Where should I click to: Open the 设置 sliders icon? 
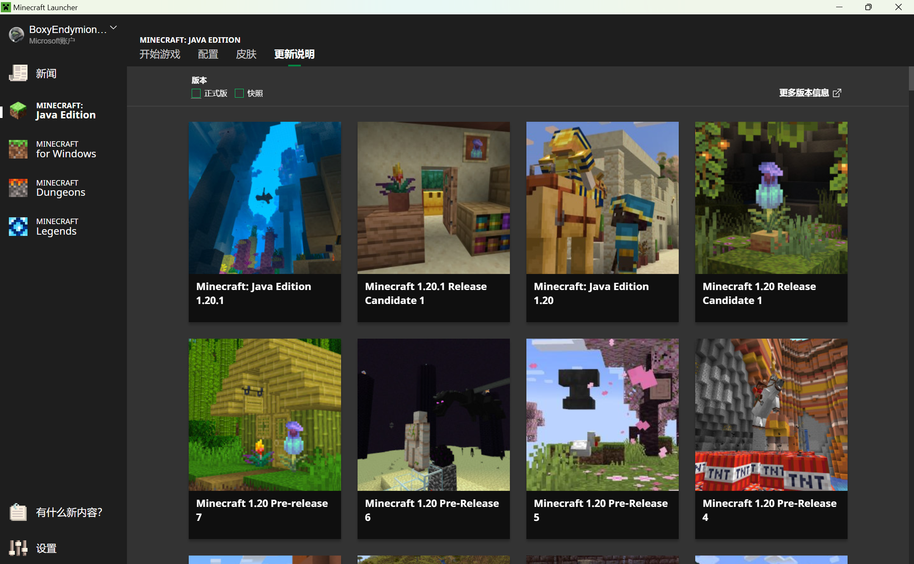tap(18, 548)
